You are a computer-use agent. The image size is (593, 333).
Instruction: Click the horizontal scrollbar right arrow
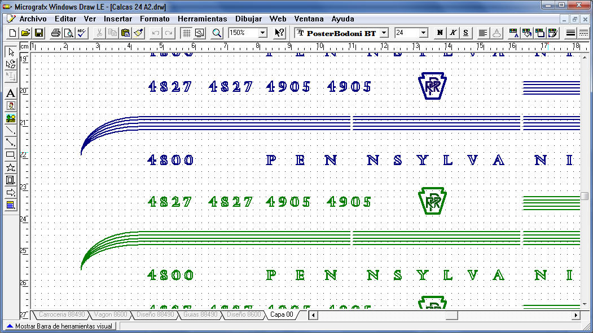576,316
